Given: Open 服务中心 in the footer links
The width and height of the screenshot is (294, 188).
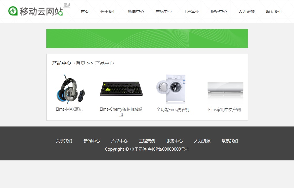Looking at the screenshot, I should point(174,141).
